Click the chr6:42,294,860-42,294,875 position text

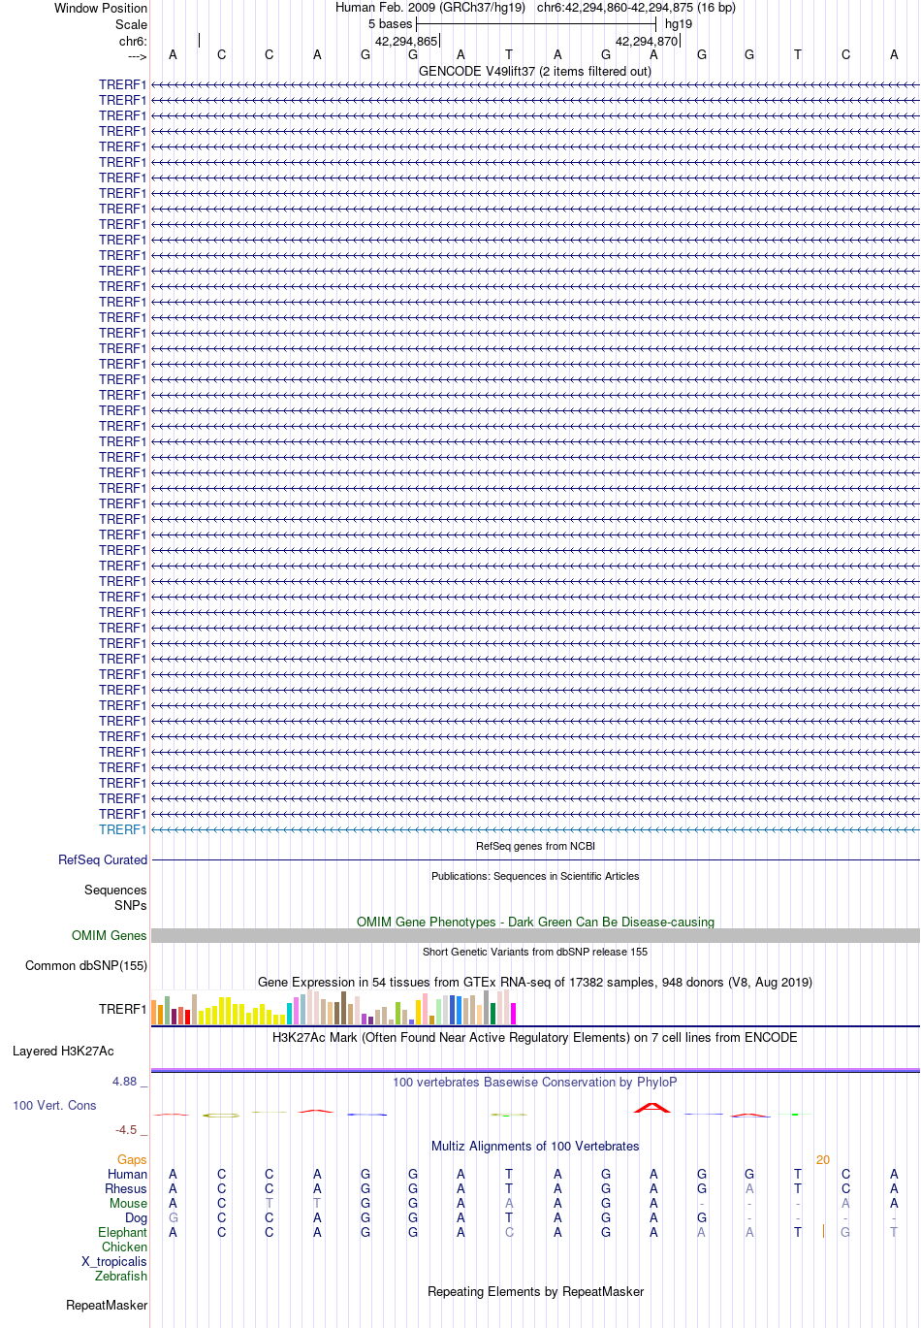coord(615,7)
